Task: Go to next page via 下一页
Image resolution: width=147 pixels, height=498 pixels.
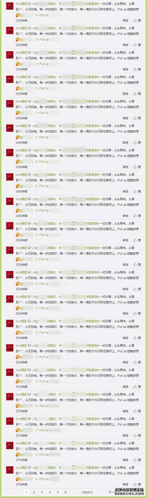Action: pos(111,492)
